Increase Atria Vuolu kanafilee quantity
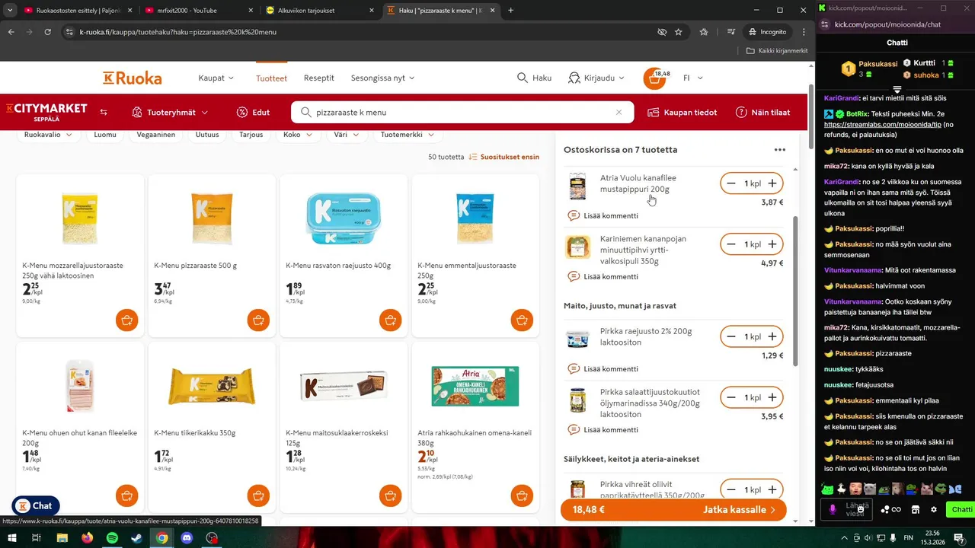Screen dimensions: 975x548 (x=772, y=183)
